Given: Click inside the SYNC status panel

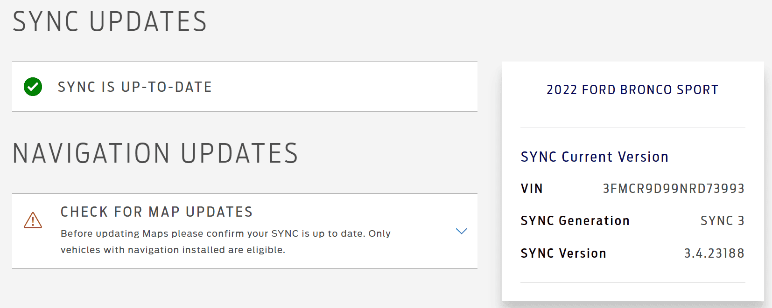Looking at the screenshot, I should coord(244,87).
